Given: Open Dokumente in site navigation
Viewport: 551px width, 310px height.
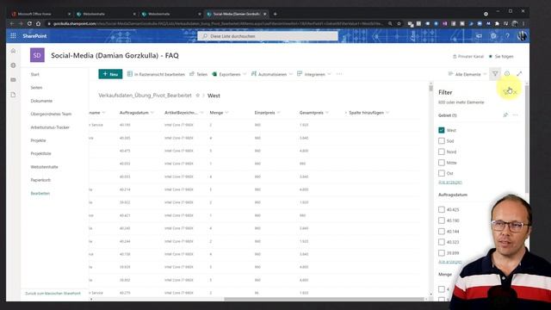Looking at the screenshot, I should pyautogui.click(x=41, y=101).
